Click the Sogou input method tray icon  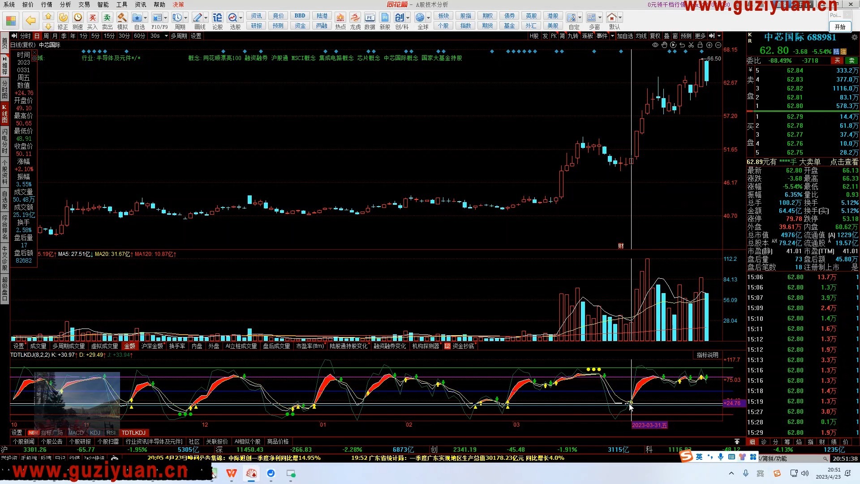pos(777,473)
